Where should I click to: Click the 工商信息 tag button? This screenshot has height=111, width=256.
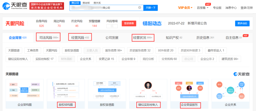pyautogui.click(x=33, y=50)
